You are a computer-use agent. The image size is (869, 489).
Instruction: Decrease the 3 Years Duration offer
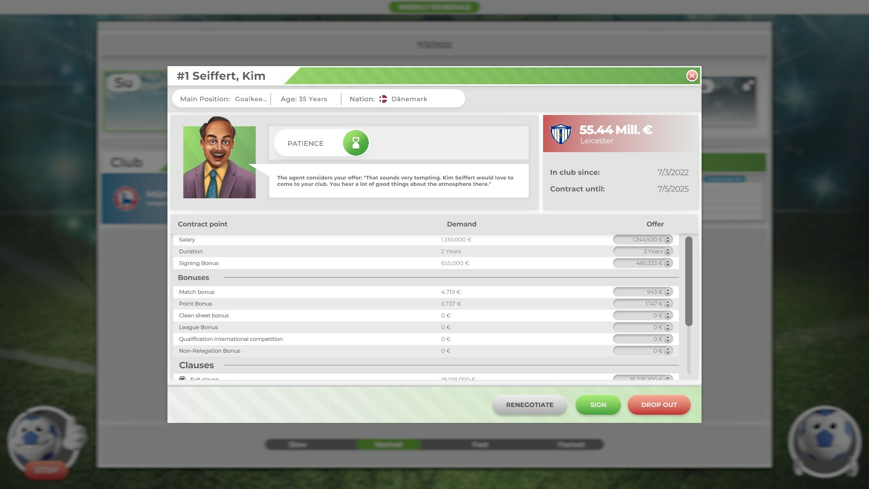pos(668,253)
